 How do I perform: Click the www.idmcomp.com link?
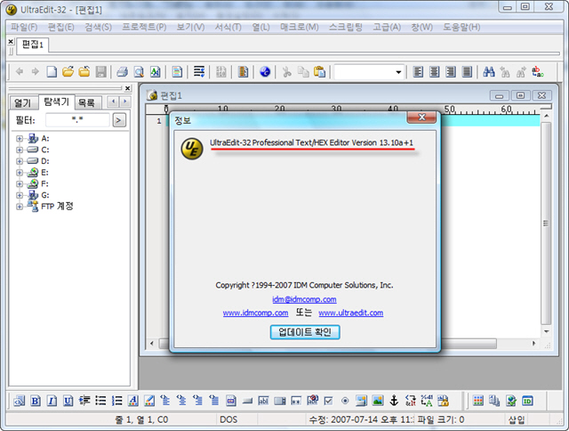point(255,313)
